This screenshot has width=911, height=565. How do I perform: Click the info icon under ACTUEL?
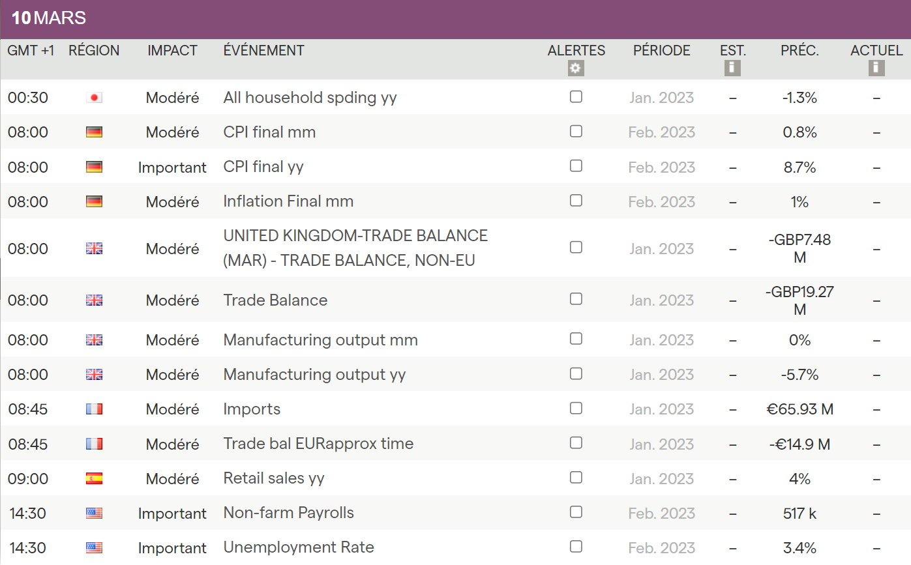pyautogui.click(x=876, y=68)
